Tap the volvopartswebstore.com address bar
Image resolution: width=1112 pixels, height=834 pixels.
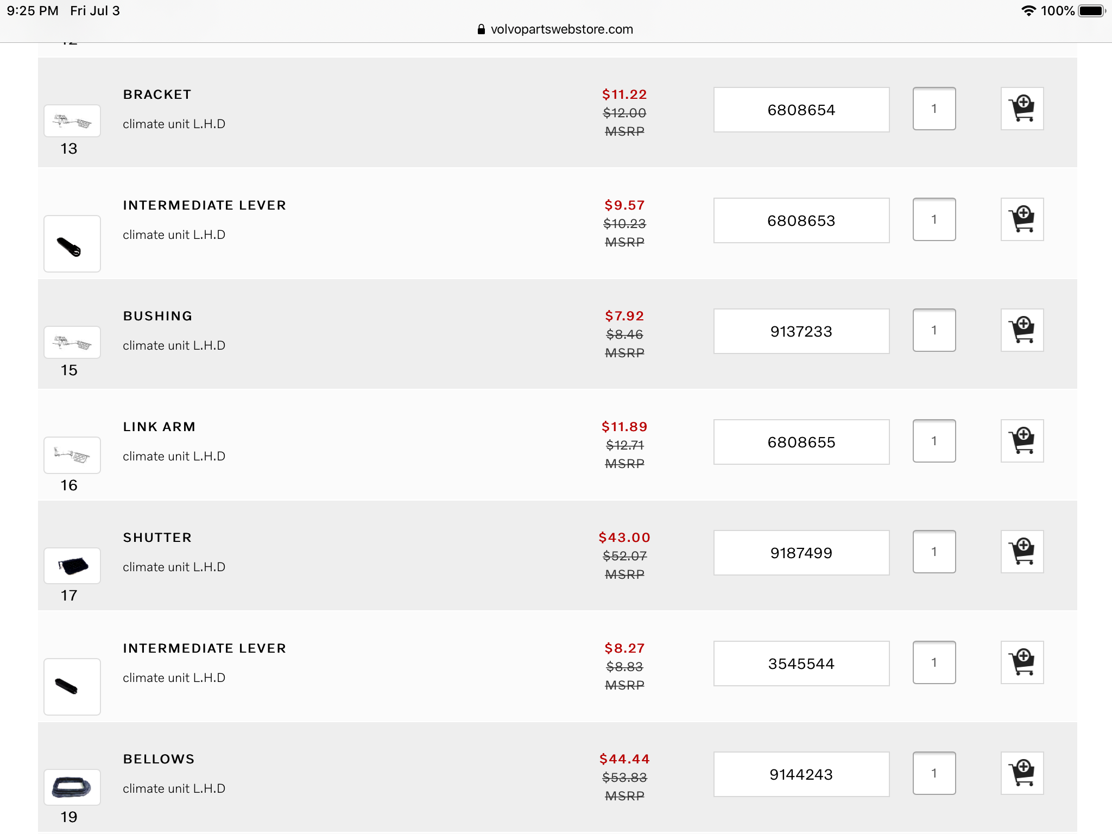pyautogui.click(x=561, y=29)
